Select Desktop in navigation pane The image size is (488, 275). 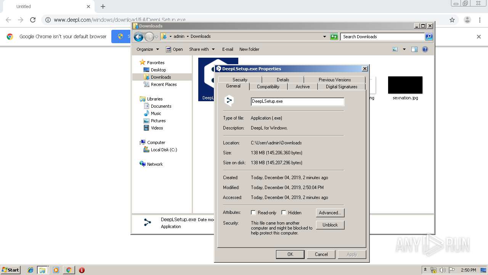pyautogui.click(x=158, y=70)
